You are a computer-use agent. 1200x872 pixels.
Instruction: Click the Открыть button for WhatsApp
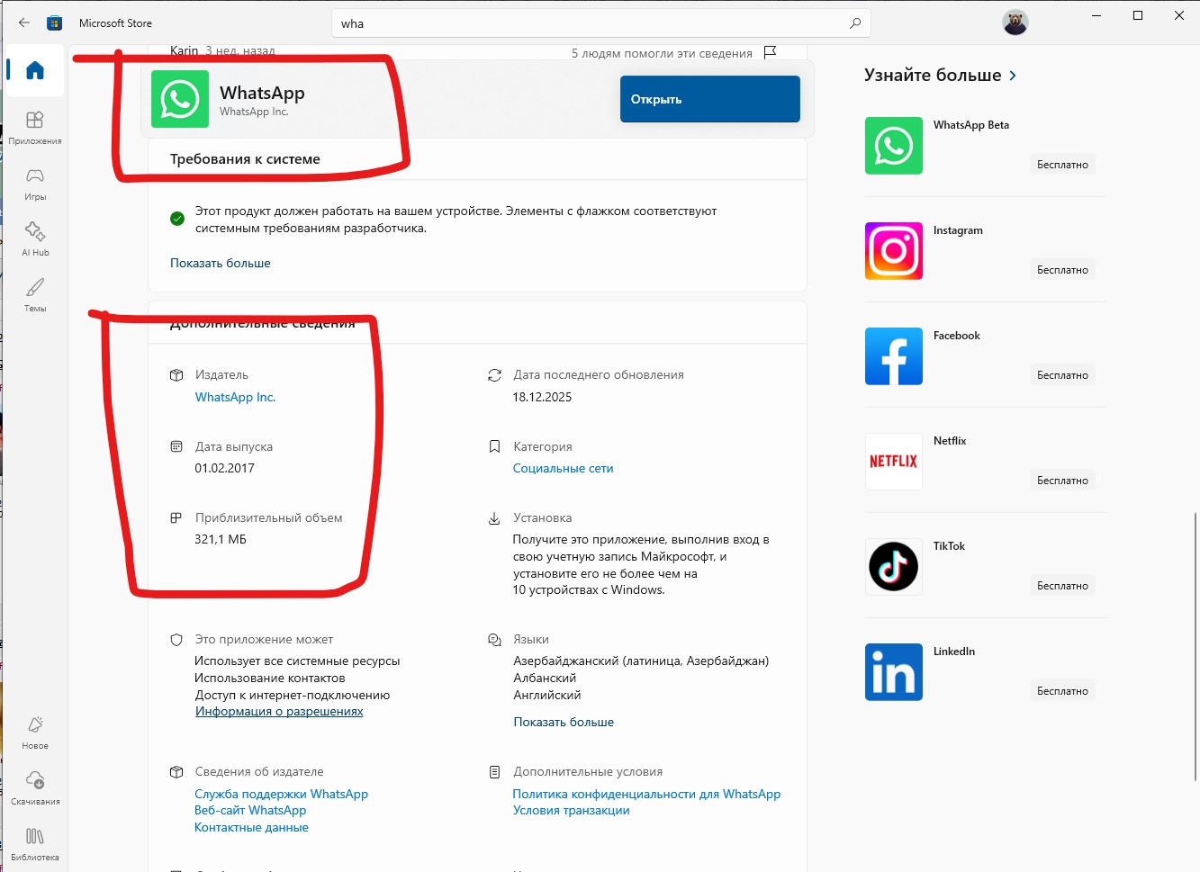point(709,99)
